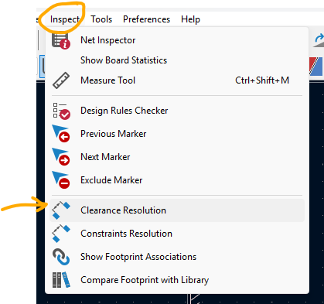
Task: Open the Inspect menu
Action: pyautogui.click(x=65, y=19)
